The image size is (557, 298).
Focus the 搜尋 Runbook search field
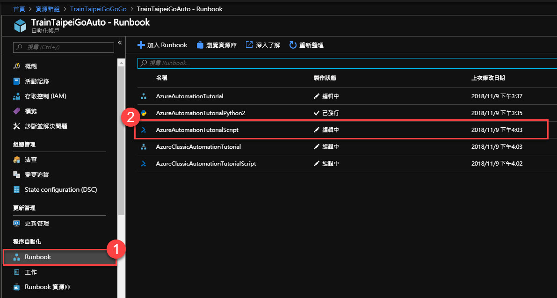[x=347, y=63]
